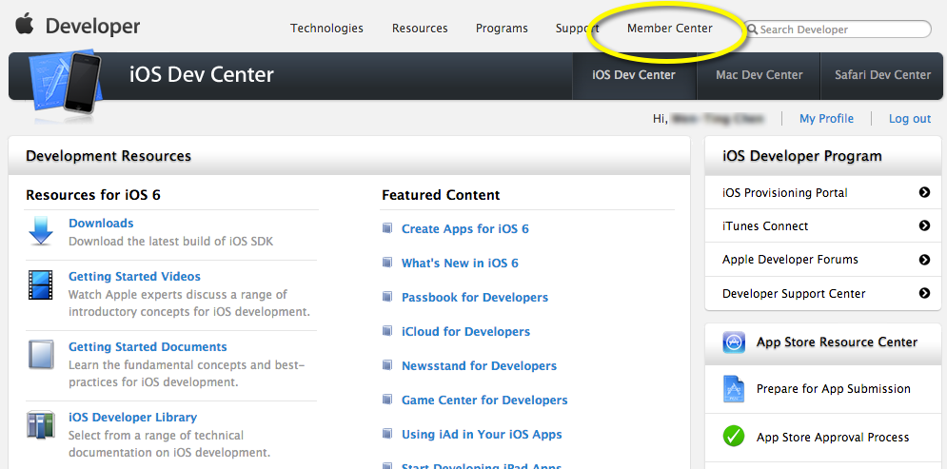
Task: Click the Getting Started Documents book icon
Action: point(41,355)
